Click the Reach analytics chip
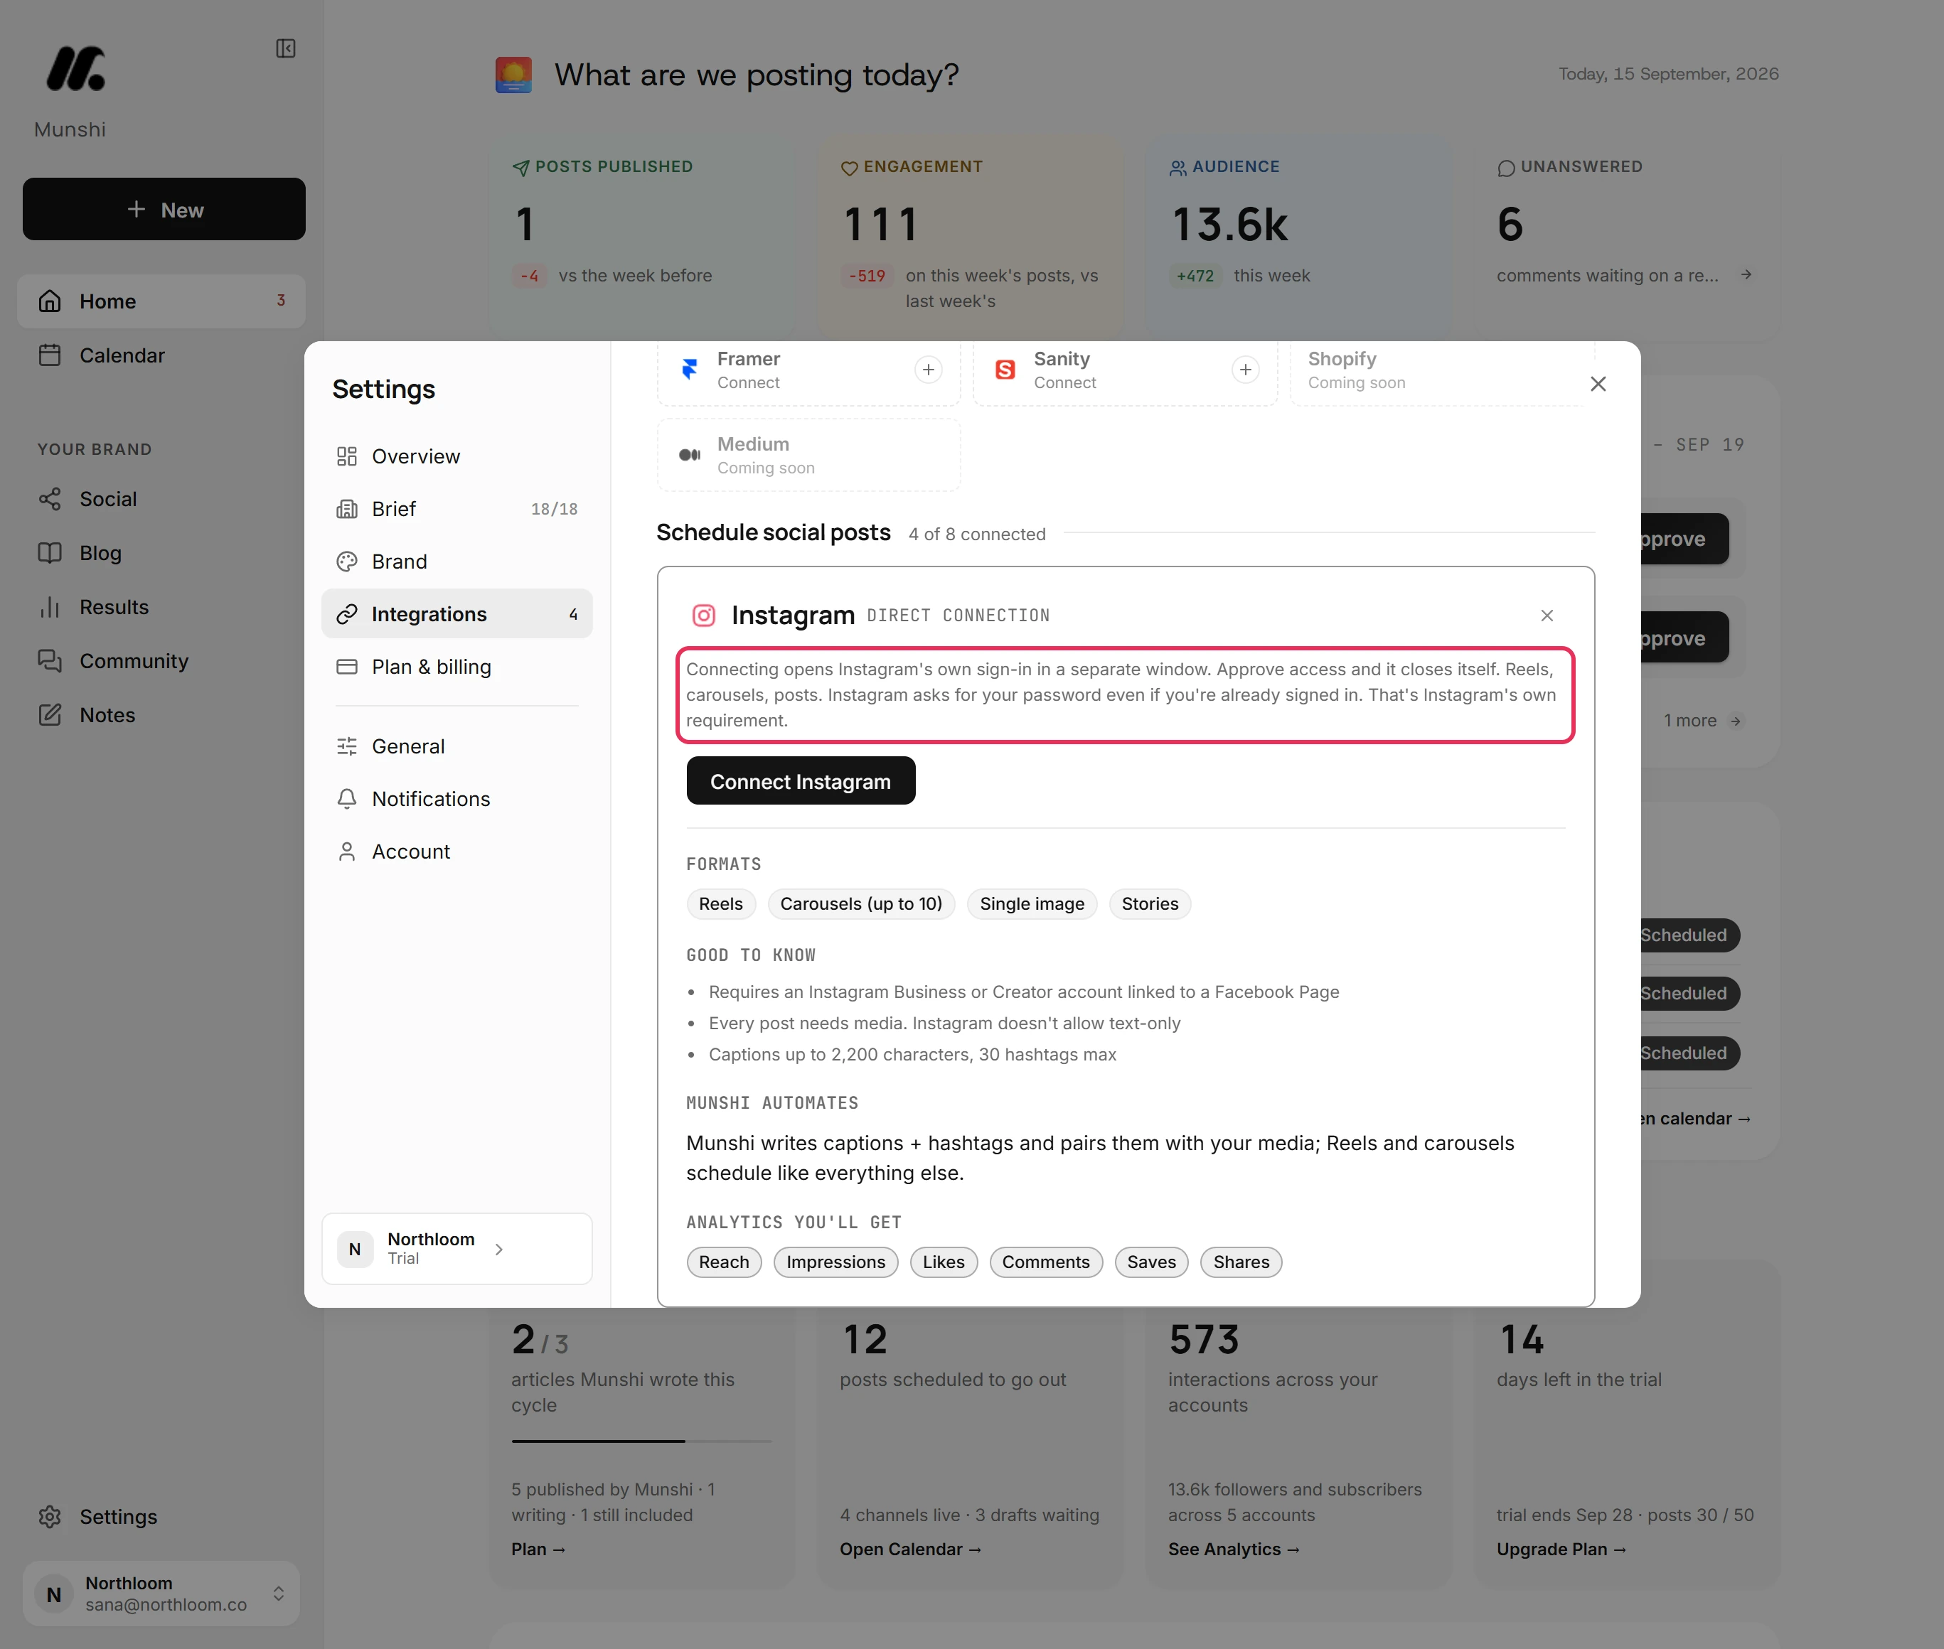The width and height of the screenshot is (1944, 1649). coord(724,1262)
